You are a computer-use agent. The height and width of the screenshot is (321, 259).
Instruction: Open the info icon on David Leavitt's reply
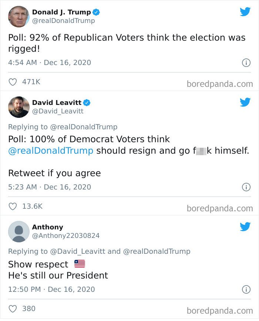click(x=246, y=187)
